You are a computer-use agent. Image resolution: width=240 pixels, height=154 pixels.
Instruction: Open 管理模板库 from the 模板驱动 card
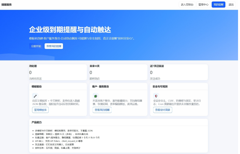[40, 110]
